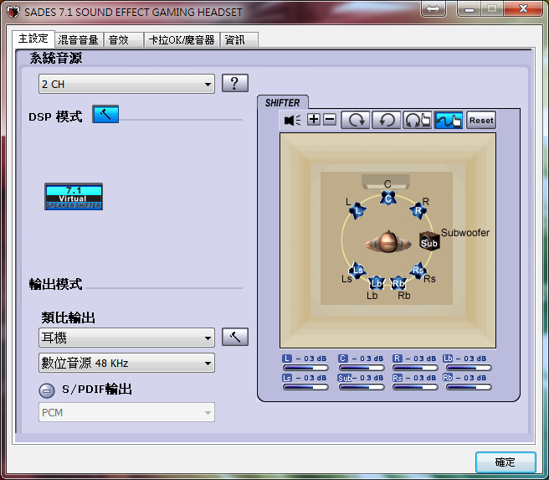
Task: Close the SADES headset window
Action: pyautogui.click(x=523, y=8)
